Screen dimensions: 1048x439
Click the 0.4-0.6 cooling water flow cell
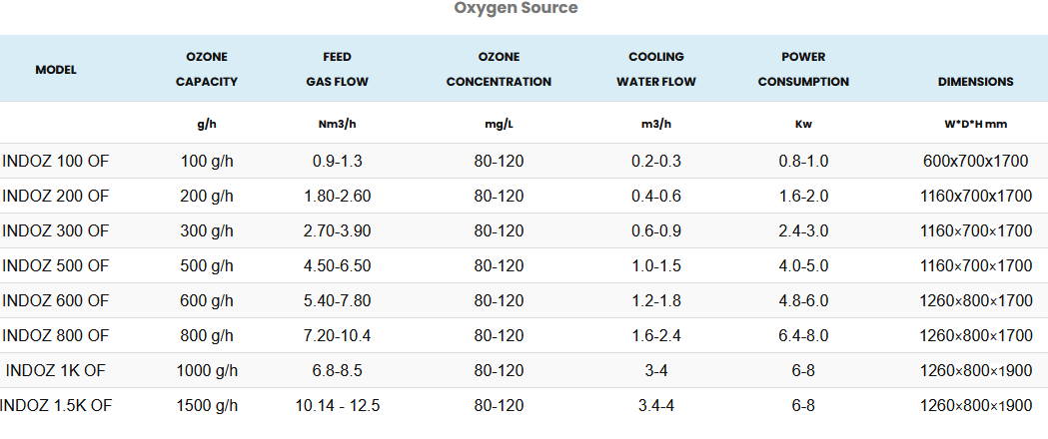point(655,196)
